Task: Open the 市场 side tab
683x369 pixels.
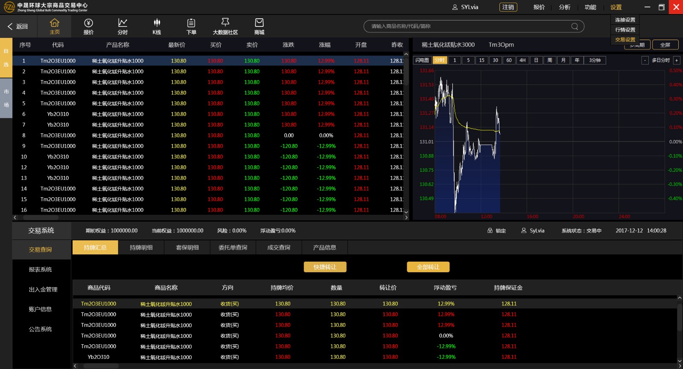Action: click(x=6, y=98)
